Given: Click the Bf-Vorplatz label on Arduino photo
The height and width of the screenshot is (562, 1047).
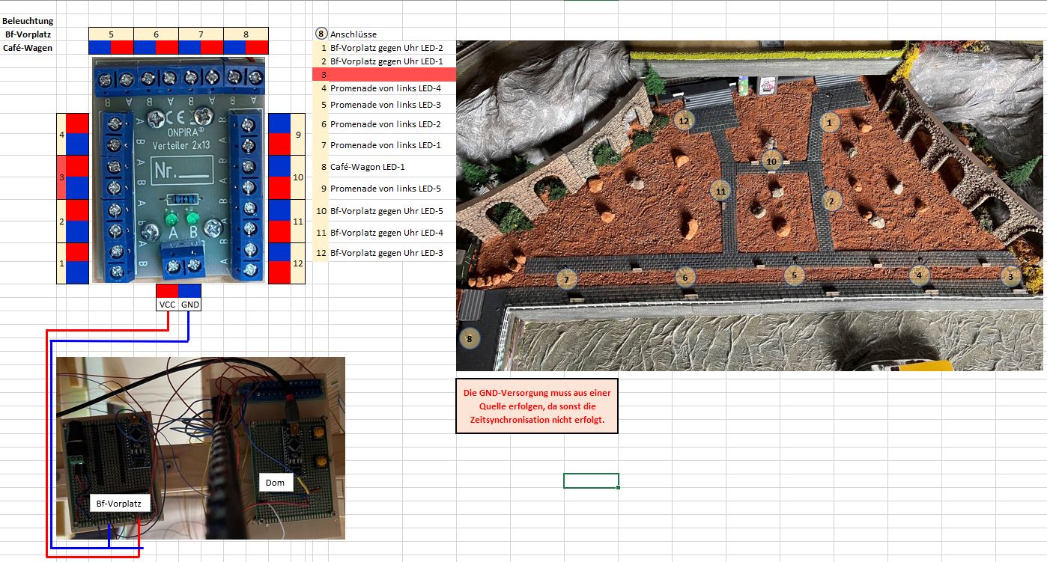Looking at the screenshot, I should tap(120, 503).
